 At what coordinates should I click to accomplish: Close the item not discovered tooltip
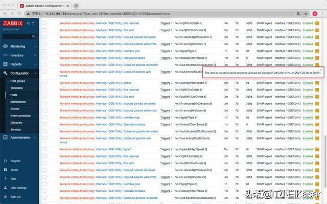point(321,70)
